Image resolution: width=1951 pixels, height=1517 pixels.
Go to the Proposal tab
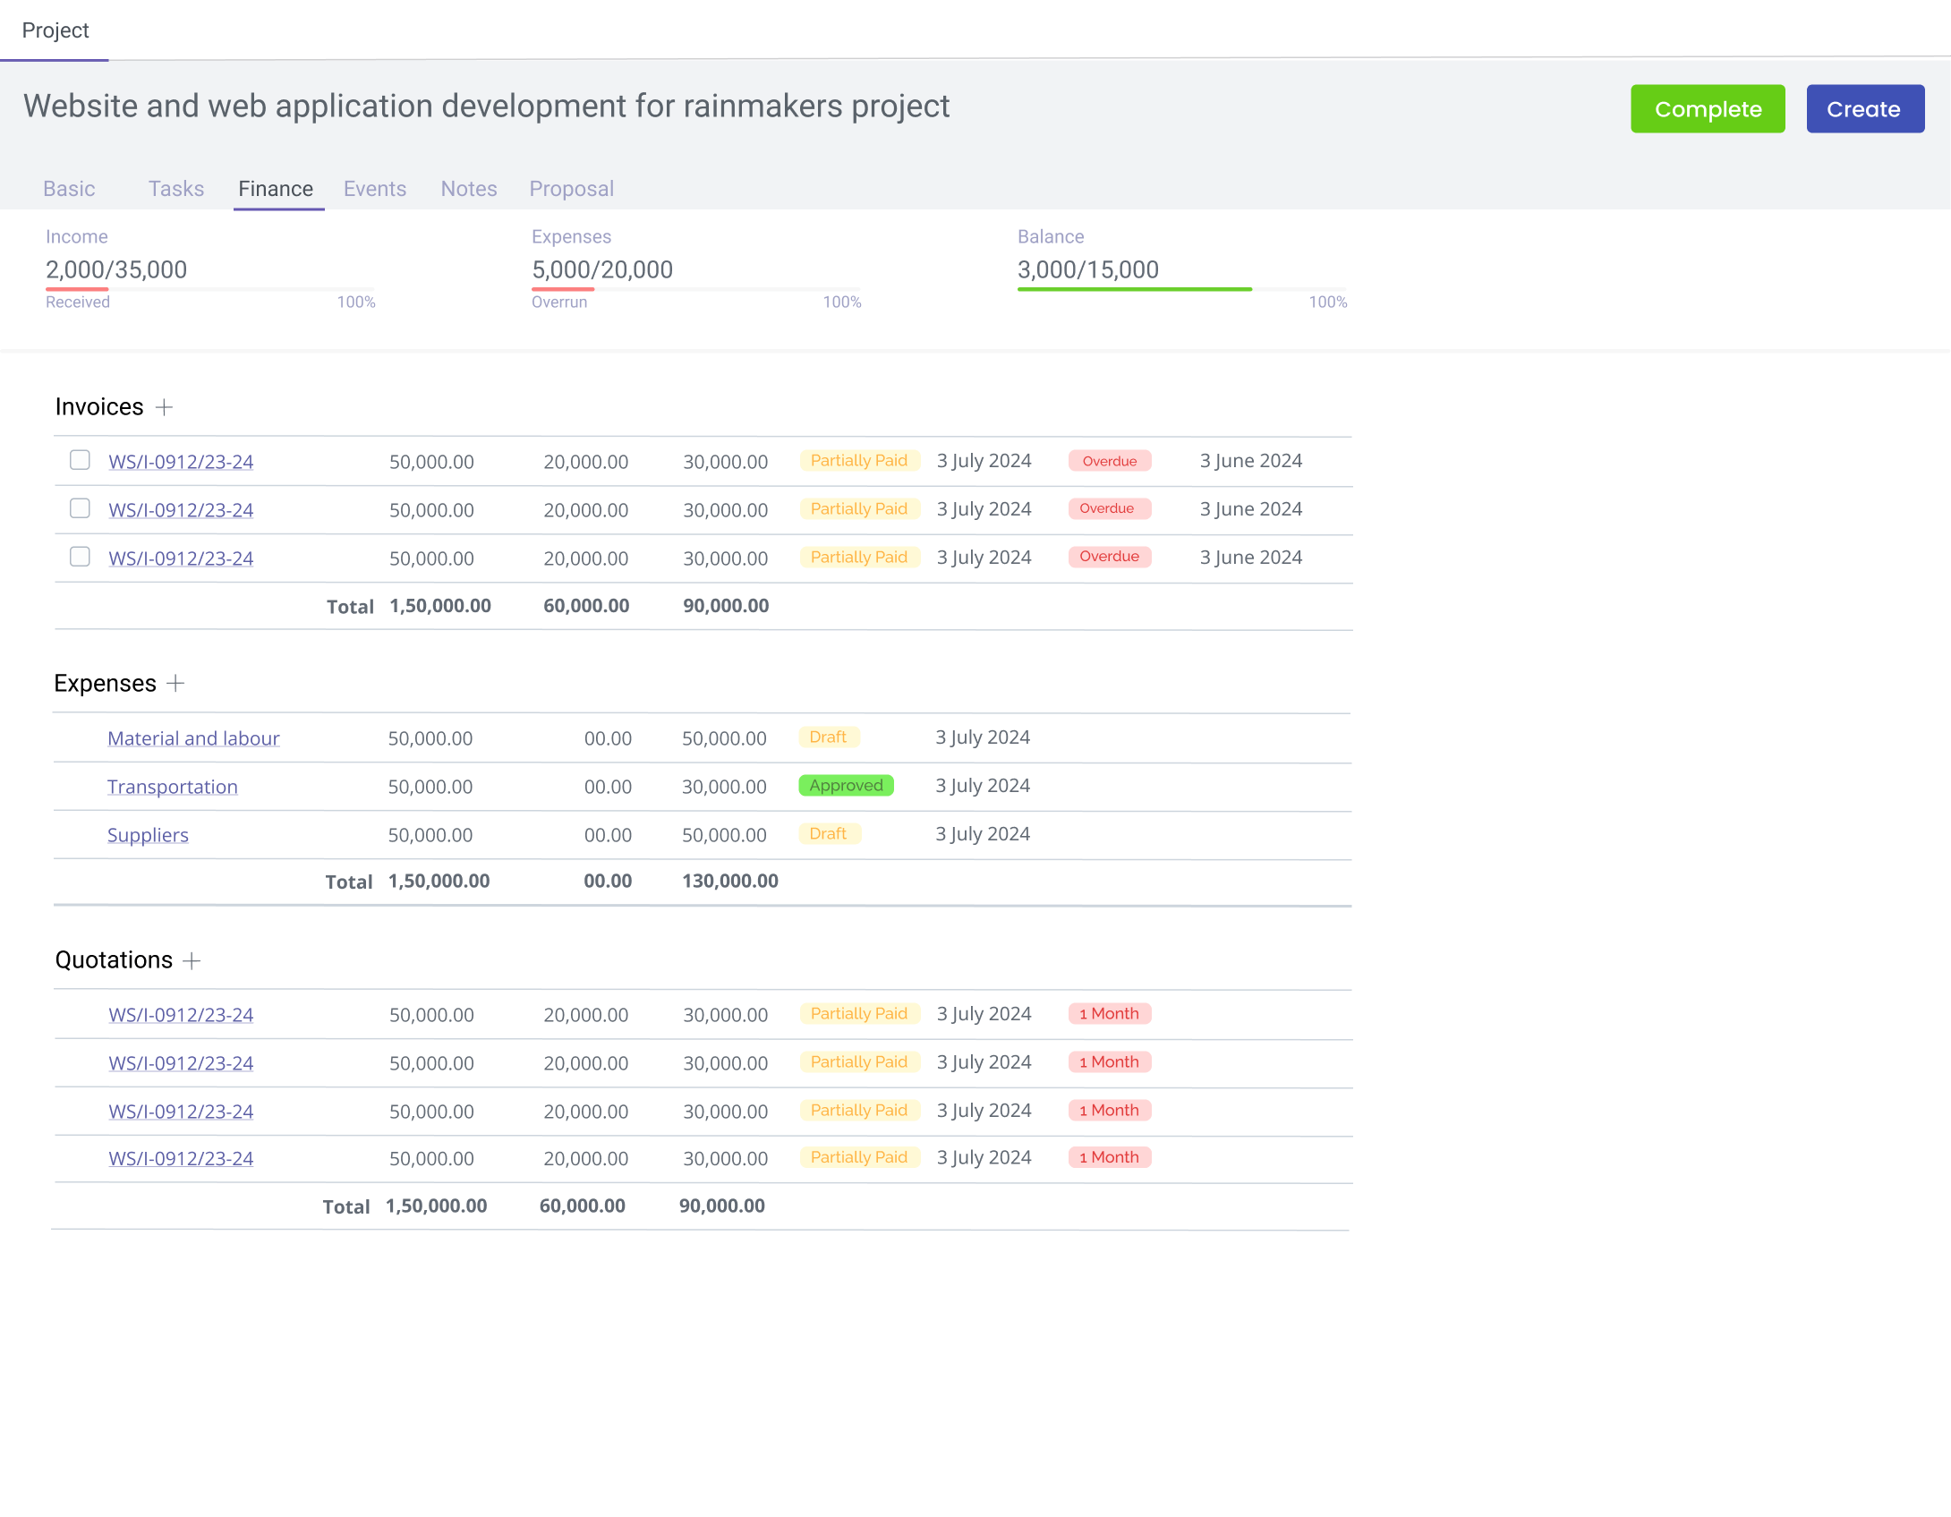572,189
